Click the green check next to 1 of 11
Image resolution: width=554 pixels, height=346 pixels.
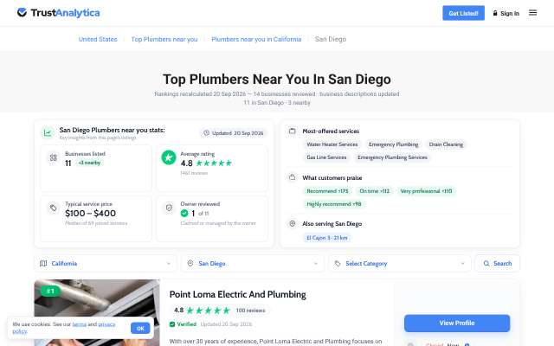[184, 214]
